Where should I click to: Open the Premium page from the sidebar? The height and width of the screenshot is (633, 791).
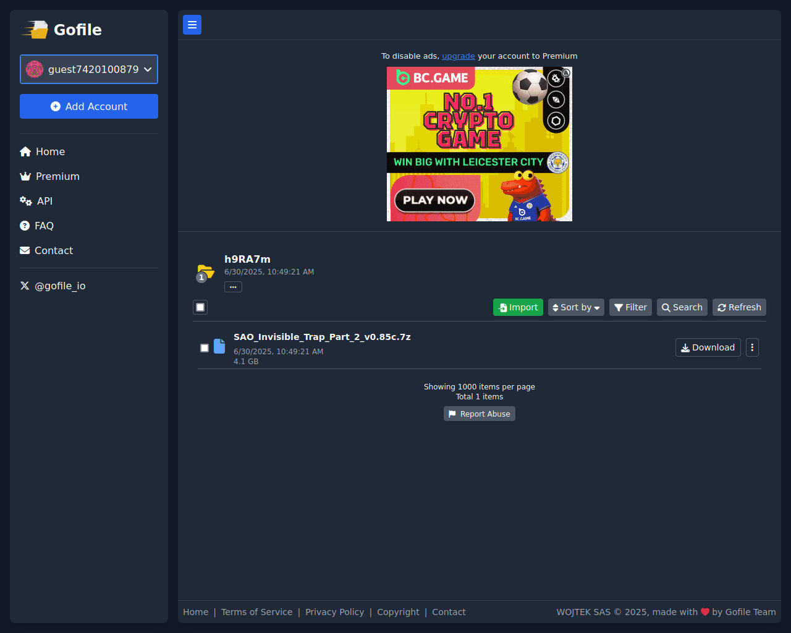coord(50,176)
